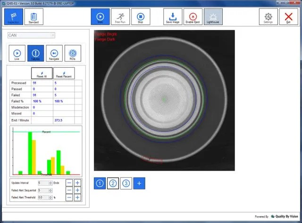Click the Passed row label
Image resolution: width=302 pixels, height=223 pixels.
[x=17, y=89]
